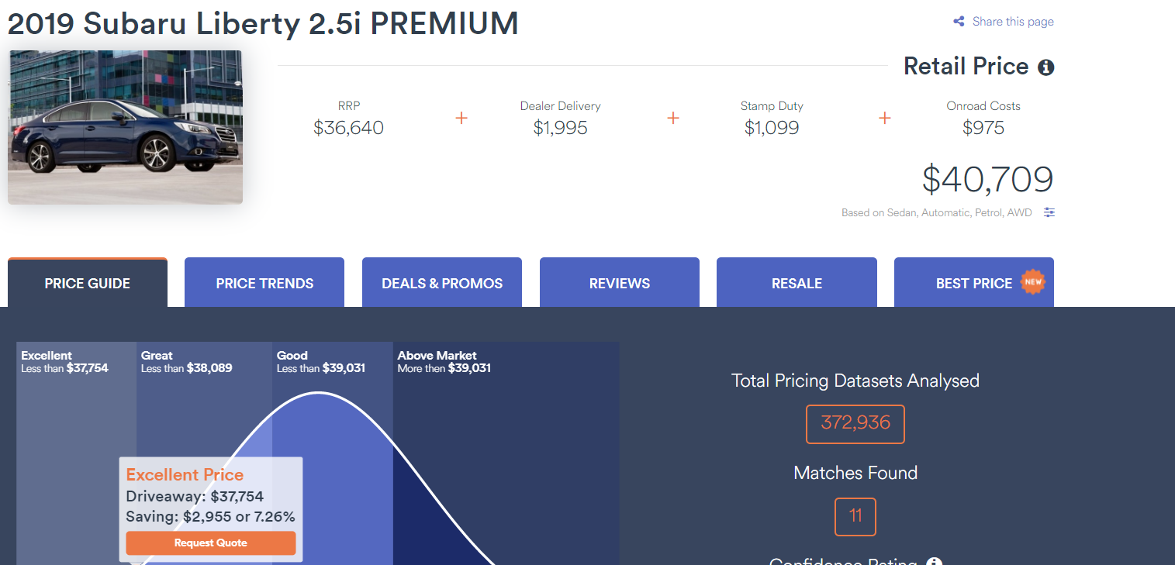
Task: Click the share icon beside Share this page
Action: point(959,22)
